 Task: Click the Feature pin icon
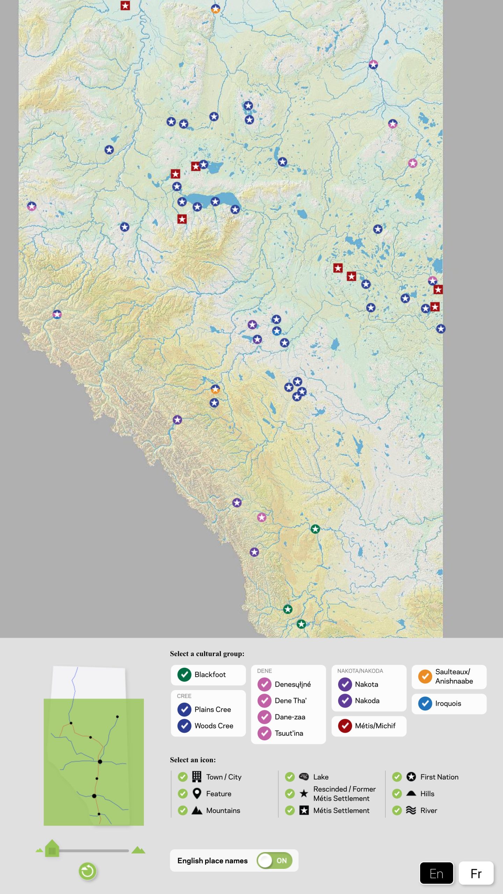click(197, 793)
